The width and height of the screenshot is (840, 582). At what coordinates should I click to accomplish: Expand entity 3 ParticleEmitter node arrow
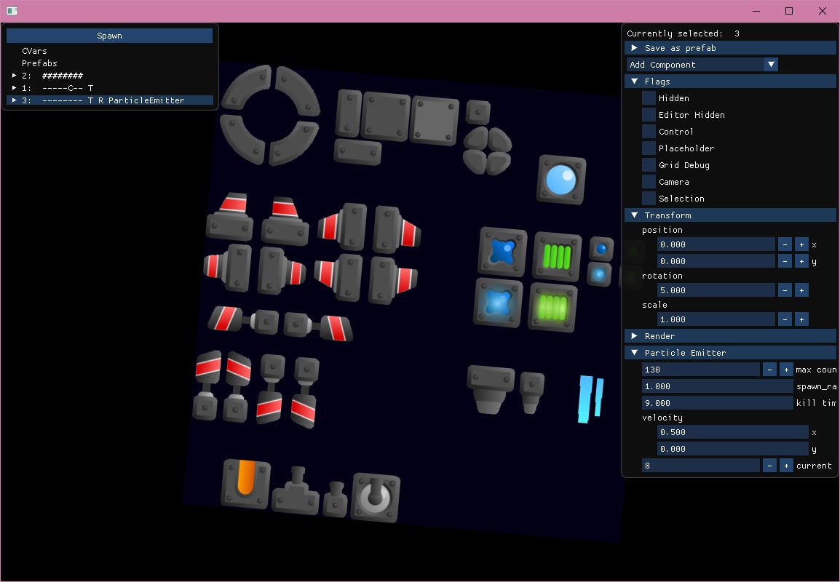[14, 100]
